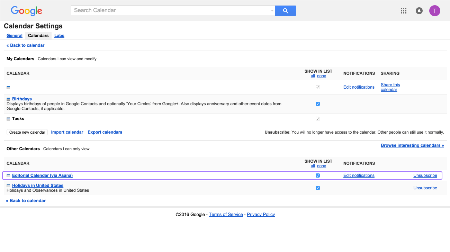
Task: Click the calendar icon beside Birthdays
Action: coord(8,99)
